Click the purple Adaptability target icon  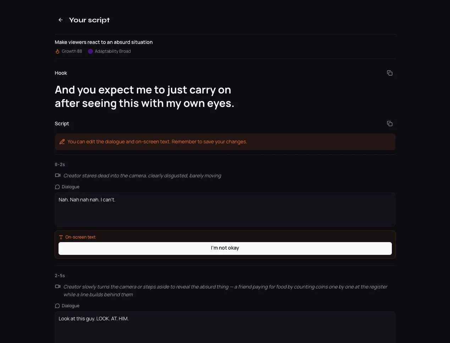pos(90,51)
